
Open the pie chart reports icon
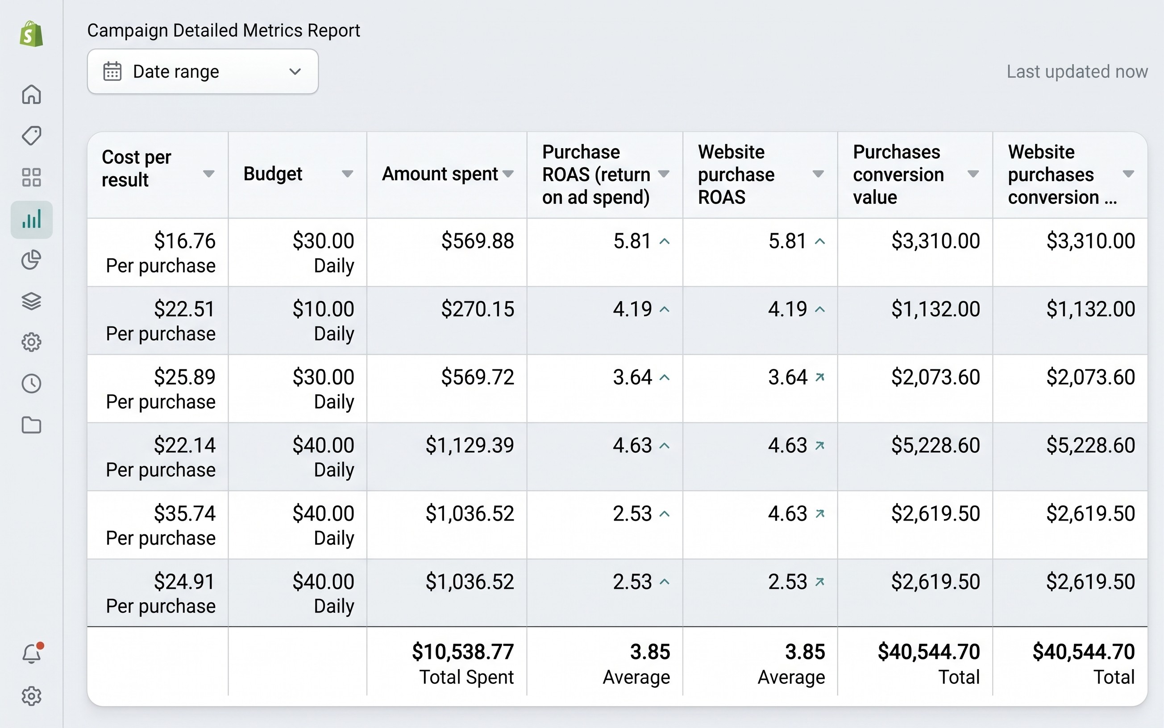click(31, 260)
